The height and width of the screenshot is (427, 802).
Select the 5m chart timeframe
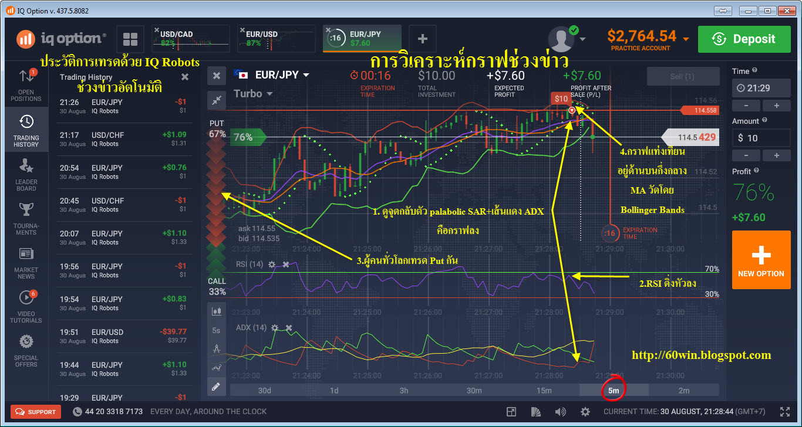click(614, 391)
